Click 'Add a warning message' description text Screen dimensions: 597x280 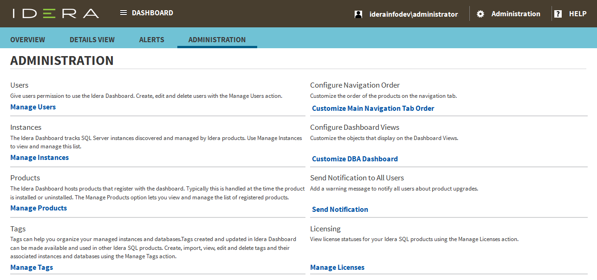pos(394,189)
